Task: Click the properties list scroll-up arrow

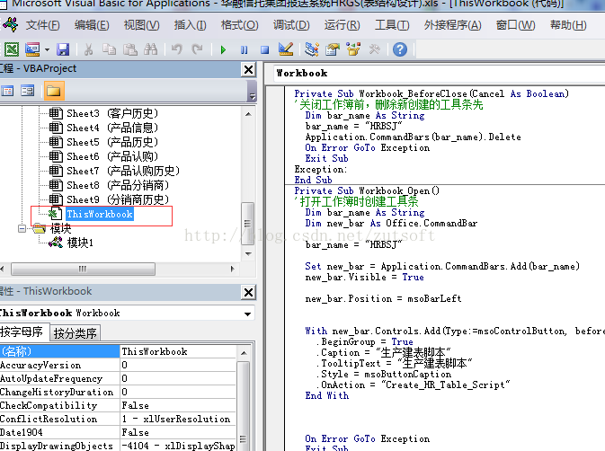Action: (x=244, y=353)
